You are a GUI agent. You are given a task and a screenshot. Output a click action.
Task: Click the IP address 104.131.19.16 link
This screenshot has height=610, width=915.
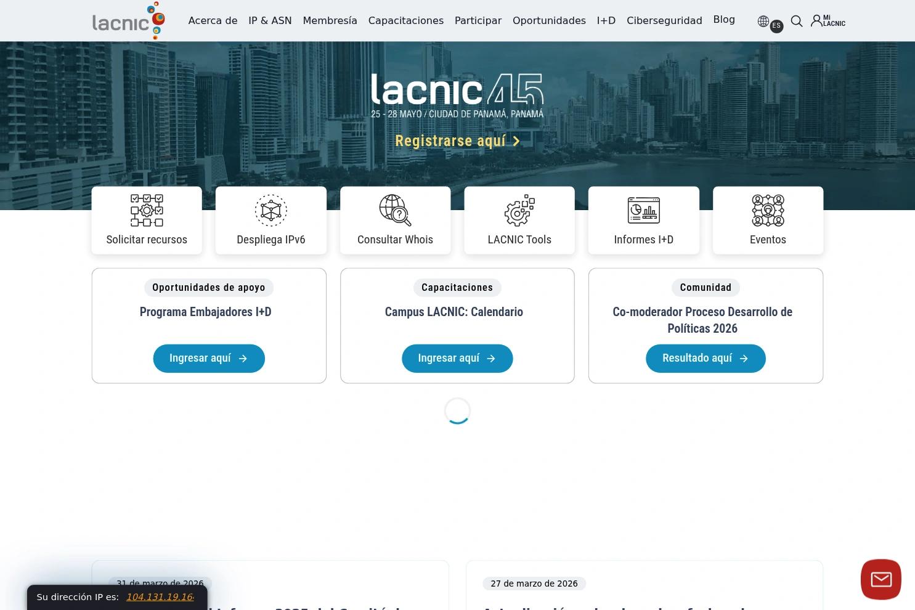tap(160, 597)
